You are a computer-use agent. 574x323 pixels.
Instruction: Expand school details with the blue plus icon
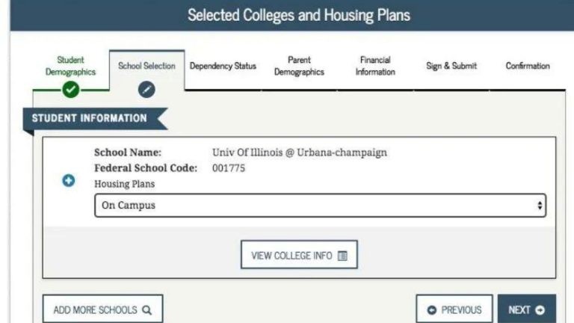tap(69, 180)
